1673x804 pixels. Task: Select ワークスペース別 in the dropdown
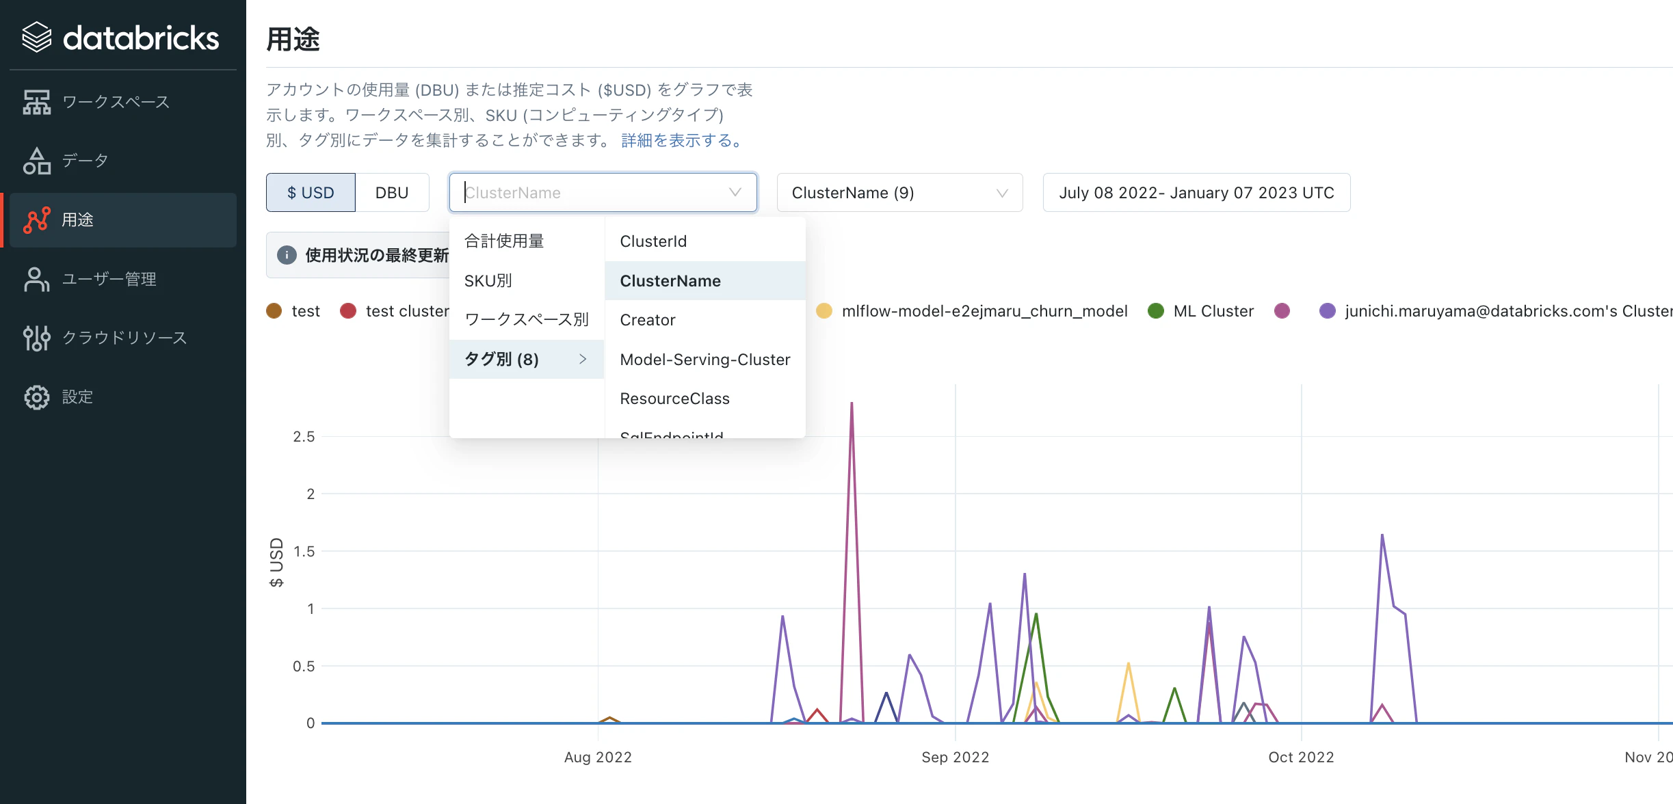[527, 320]
